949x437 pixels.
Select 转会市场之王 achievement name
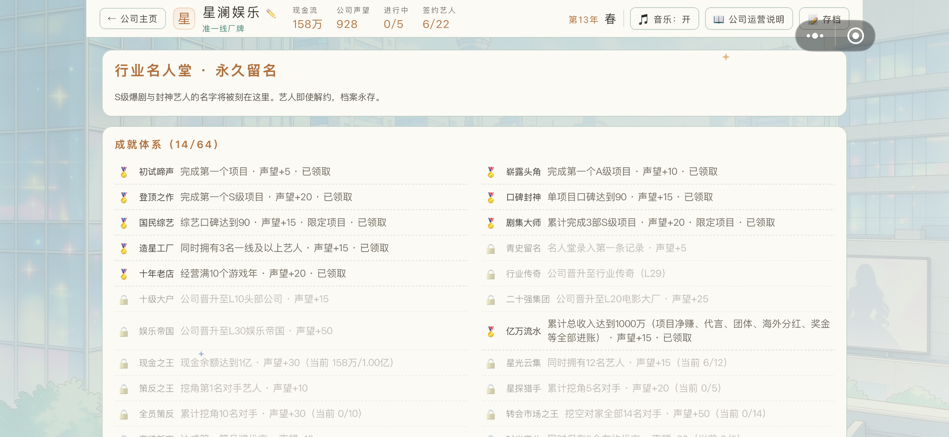532,414
